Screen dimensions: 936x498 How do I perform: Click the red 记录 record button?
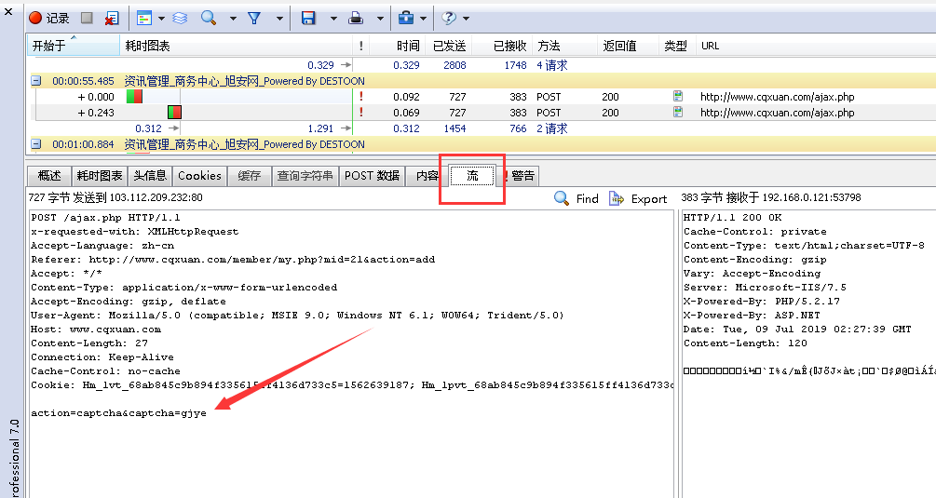click(x=48, y=18)
